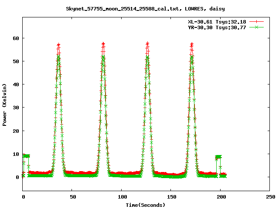Click the 60 tick label on power axis
The width and height of the screenshot is (279, 209).
(16, 38)
